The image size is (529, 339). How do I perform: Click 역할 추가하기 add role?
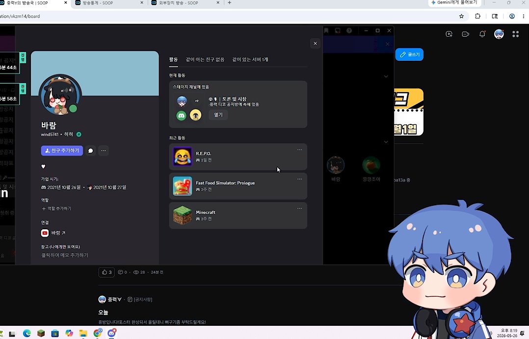(57, 208)
